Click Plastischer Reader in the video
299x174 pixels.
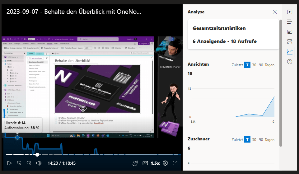click(x=69, y=48)
